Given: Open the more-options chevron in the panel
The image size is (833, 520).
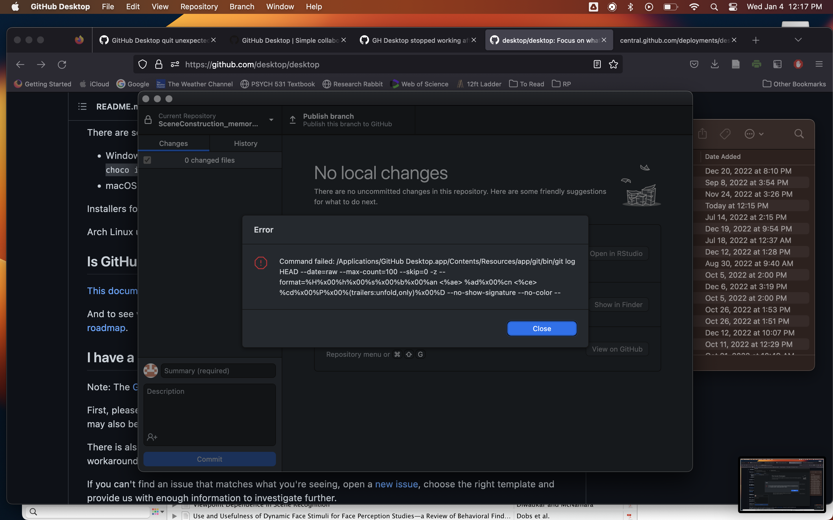Looking at the screenshot, I should coord(754,134).
